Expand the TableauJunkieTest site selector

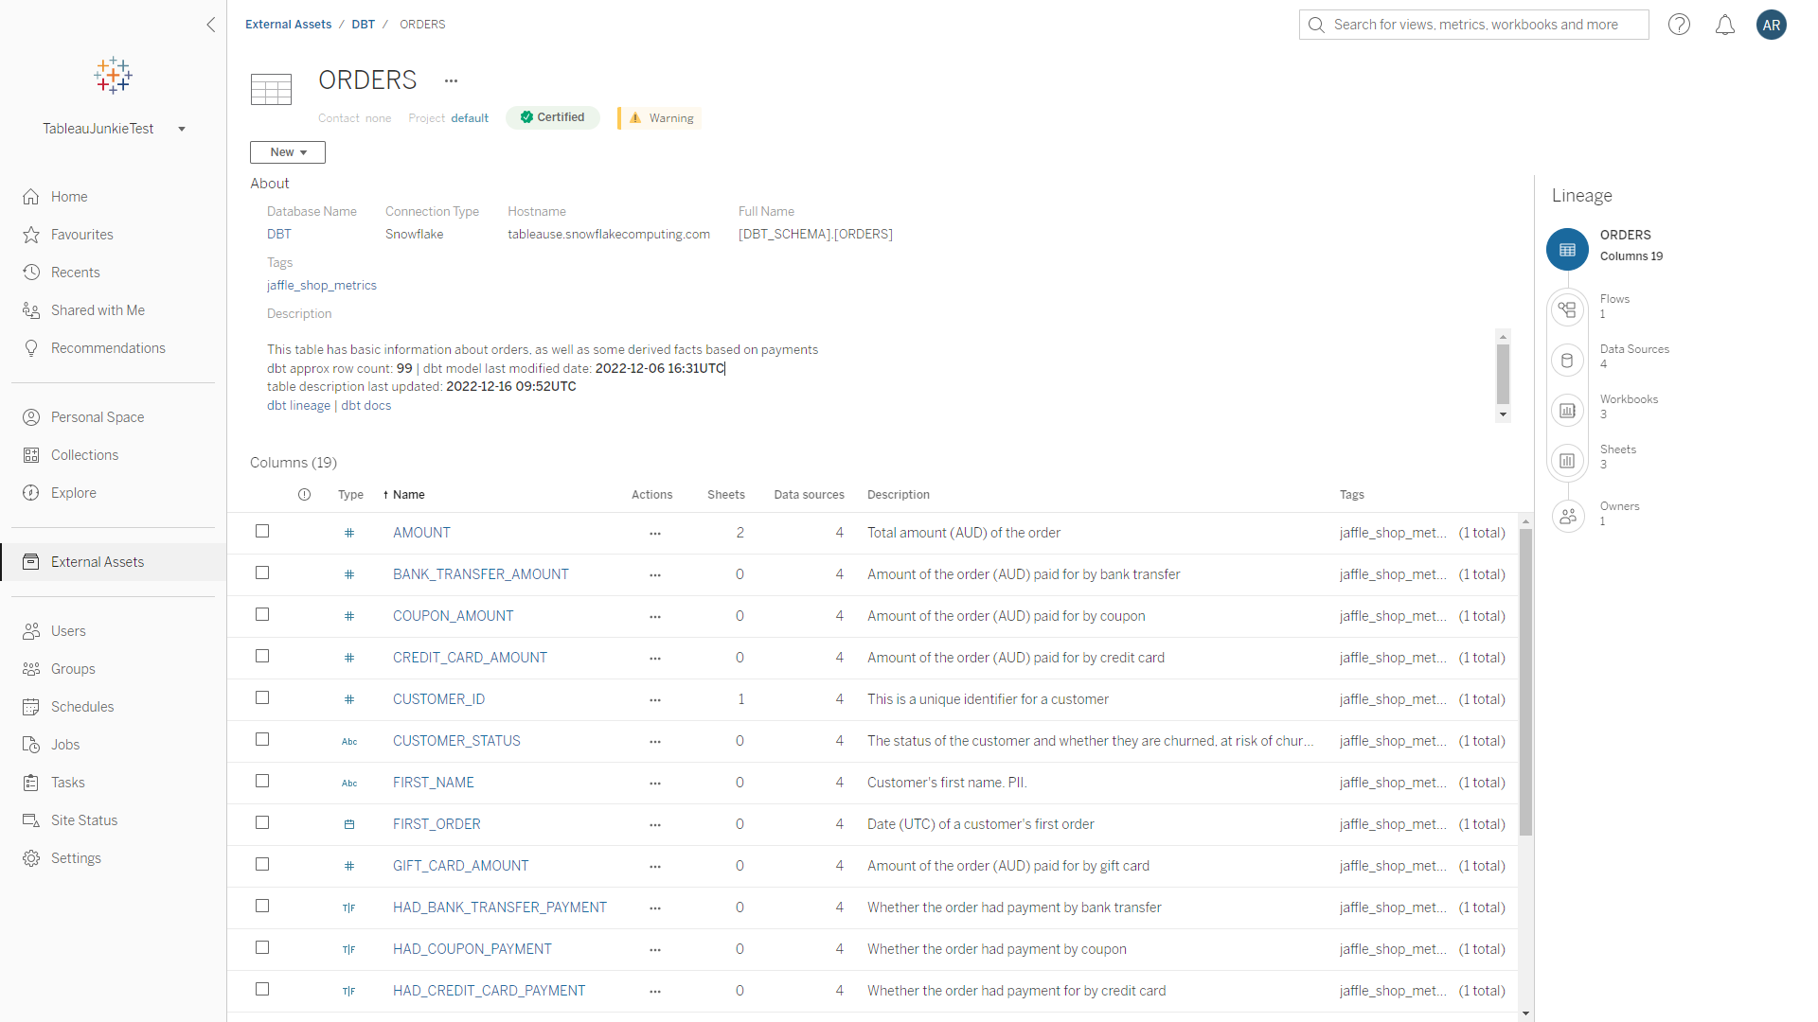tap(182, 130)
